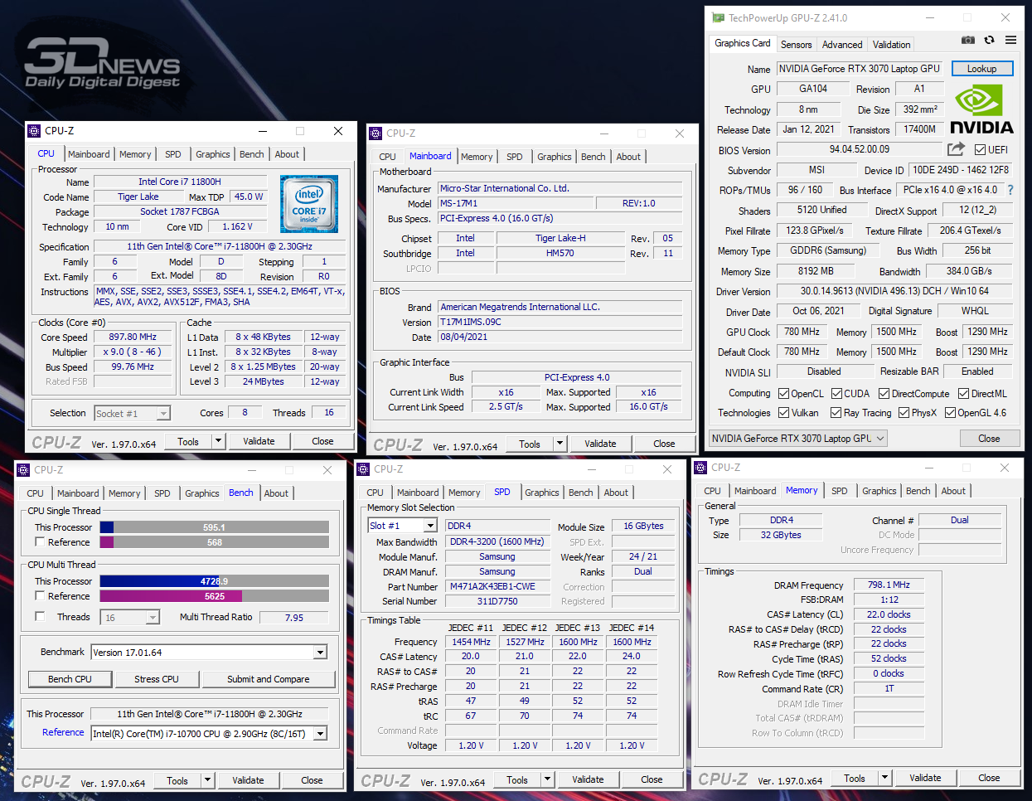Click the GPU-Z refresh icon
Screen dimensions: 1032x801
pos(989,40)
